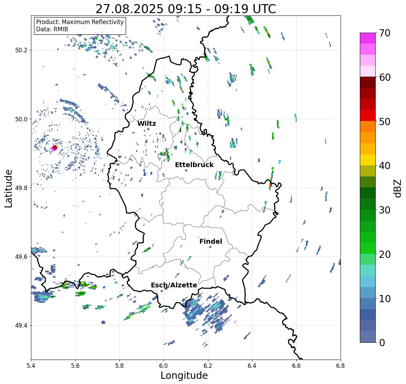
Task: Click the red radar location marker
Action: (55, 147)
